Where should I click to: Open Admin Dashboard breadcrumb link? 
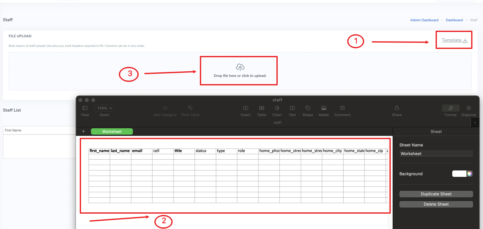(x=424, y=20)
